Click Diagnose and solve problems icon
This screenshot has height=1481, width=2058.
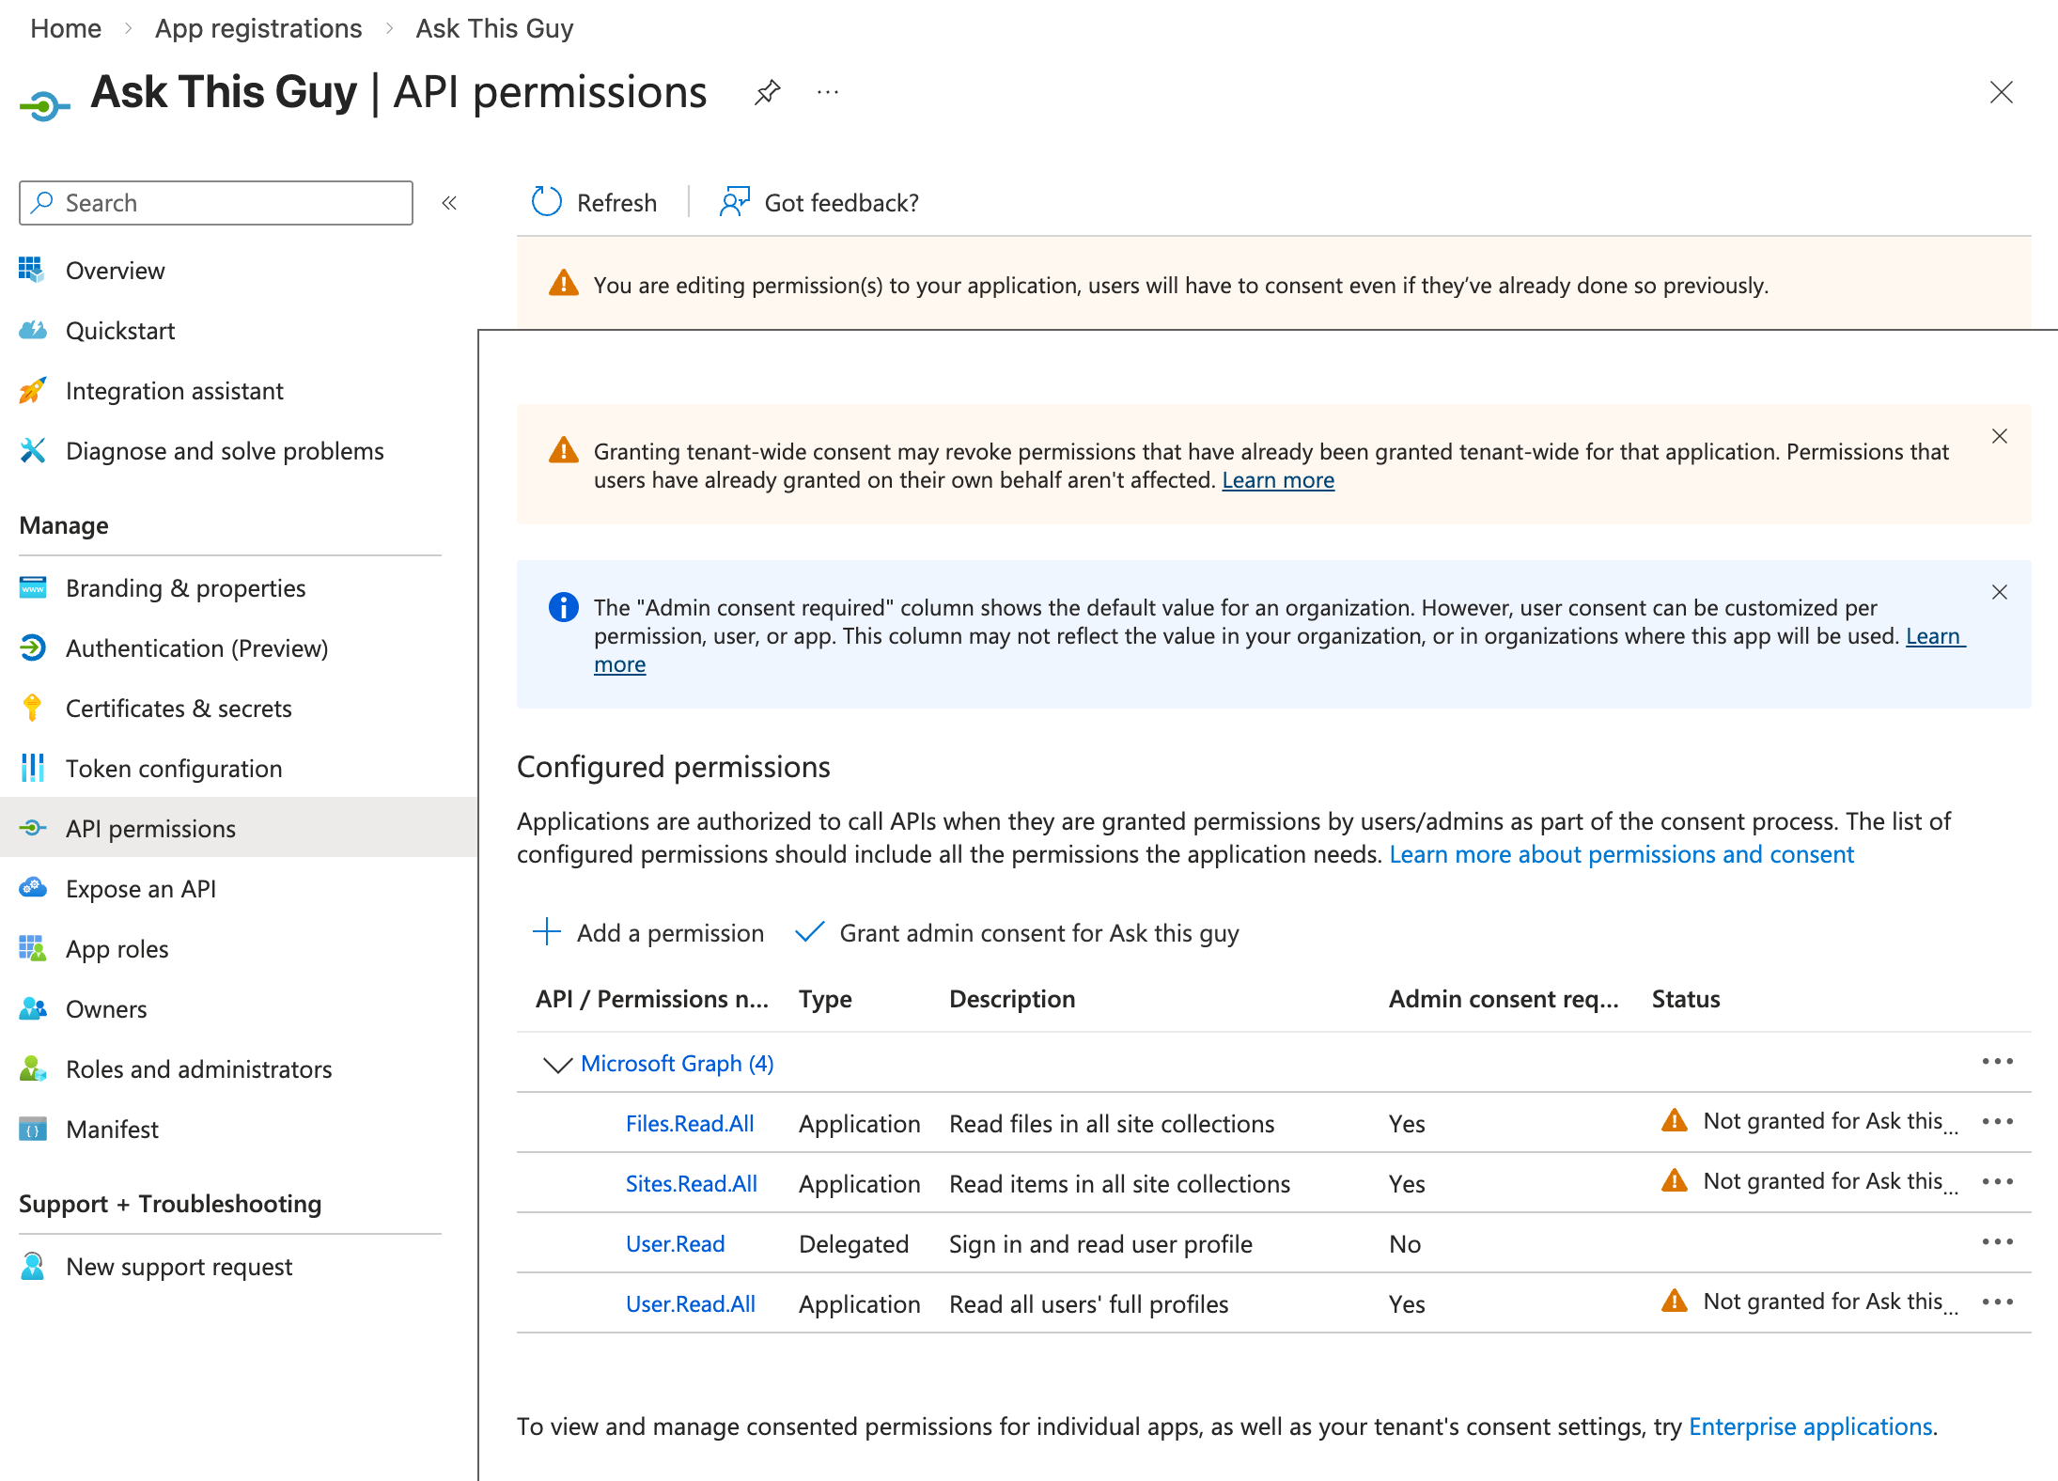pos(33,451)
